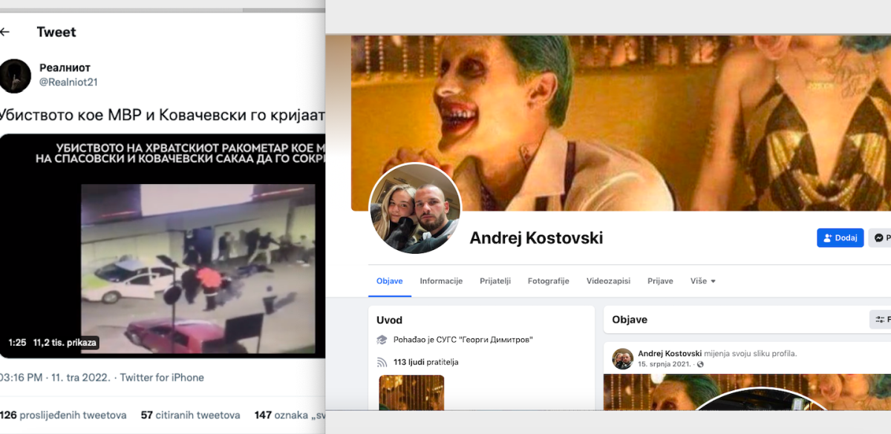Switch to the Prijatelji tab
The height and width of the screenshot is (434, 891).
tap(495, 281)
